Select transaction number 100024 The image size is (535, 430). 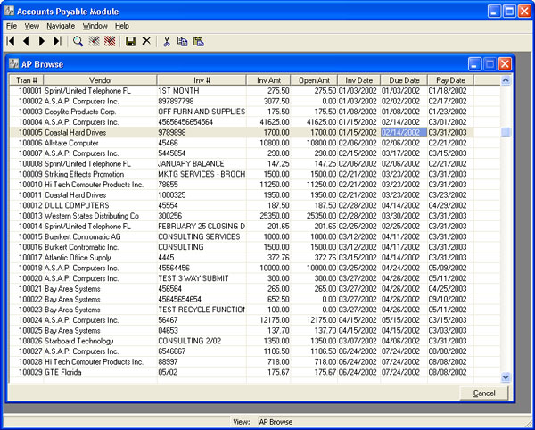(30, 320)
